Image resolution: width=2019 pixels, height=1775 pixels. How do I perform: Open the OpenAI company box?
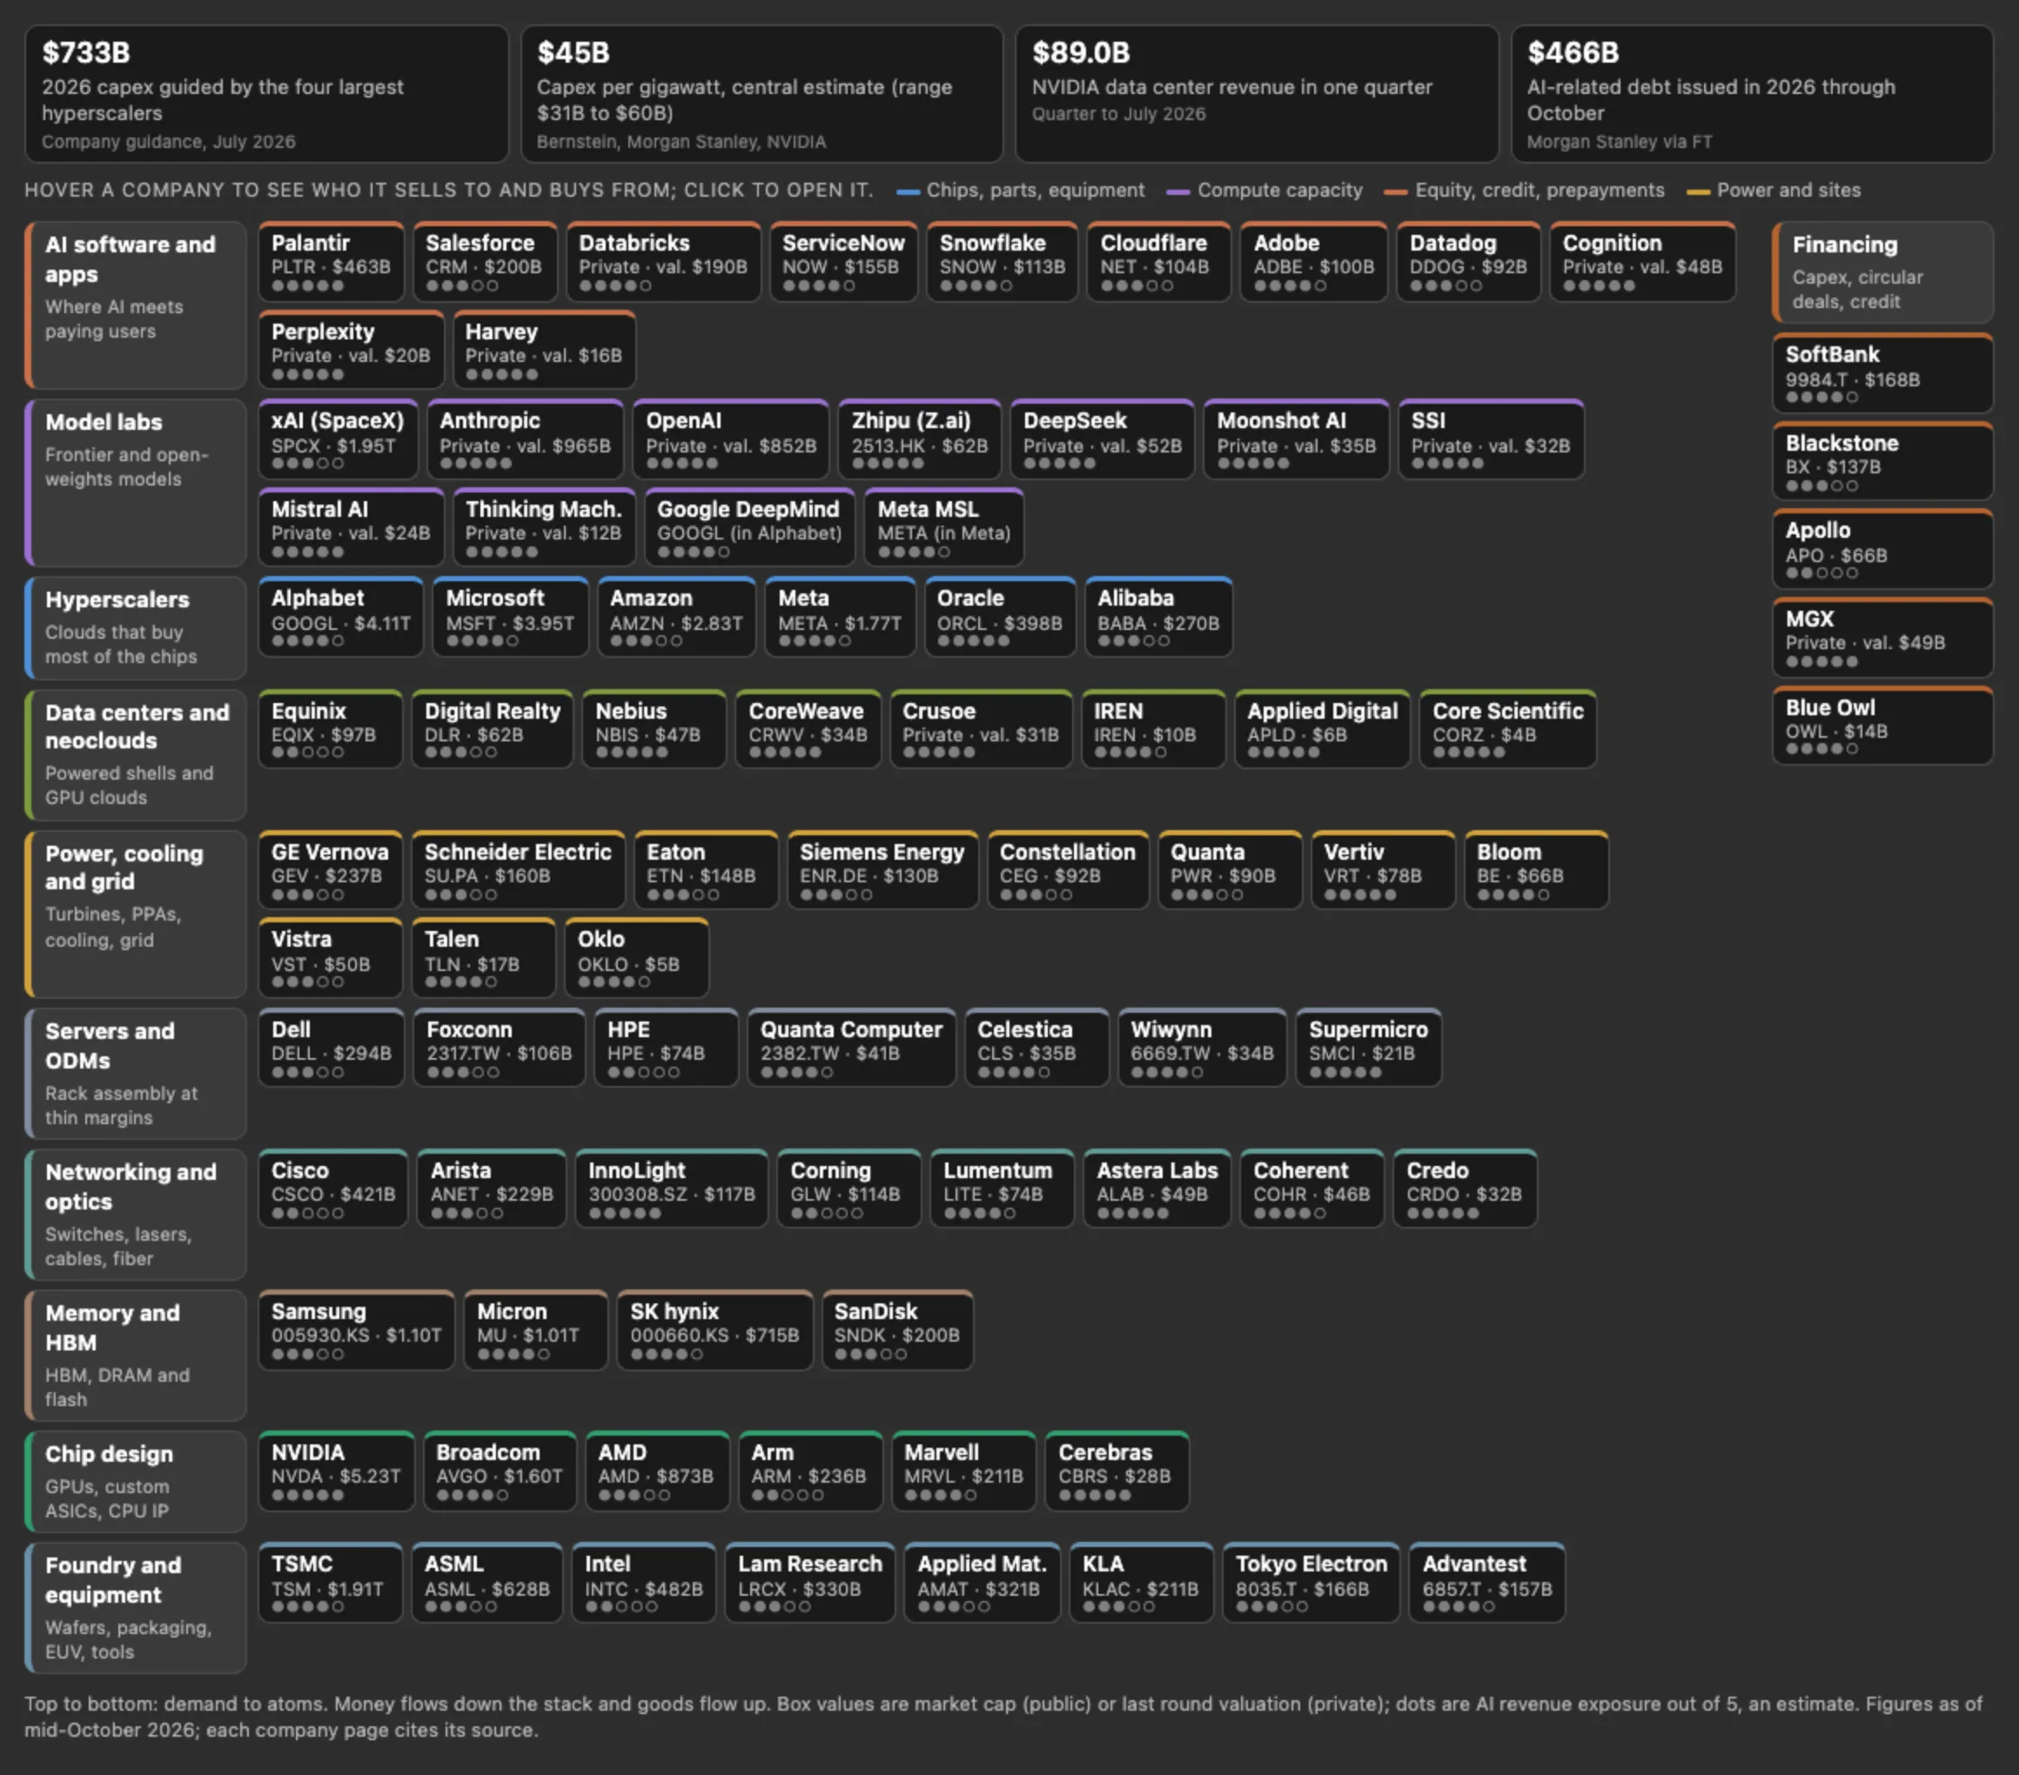click(x=731, y=439)
